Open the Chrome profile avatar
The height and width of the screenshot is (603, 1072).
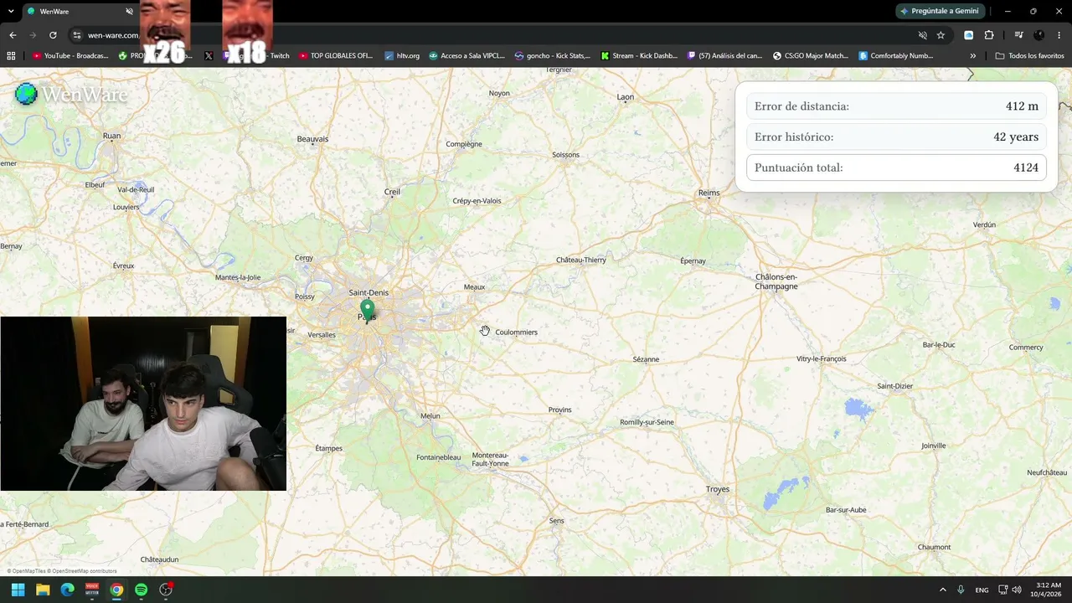(x=1039, y=35)
